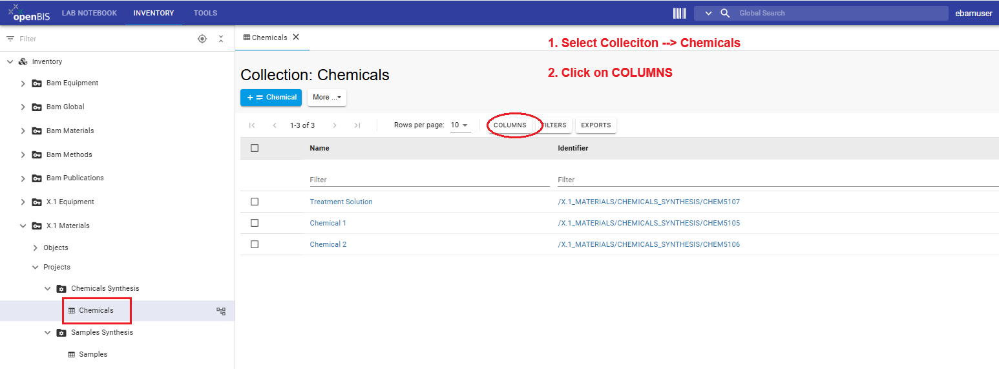
Task: Open hierarchy icon beside Chemicals row
Action: coord(221,311)
